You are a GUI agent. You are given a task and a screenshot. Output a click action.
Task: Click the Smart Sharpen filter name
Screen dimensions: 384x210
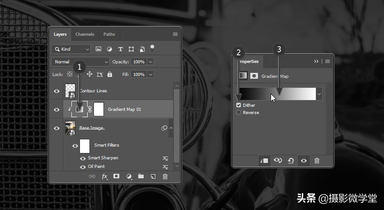pyautogui.click(x=103, y=158)
